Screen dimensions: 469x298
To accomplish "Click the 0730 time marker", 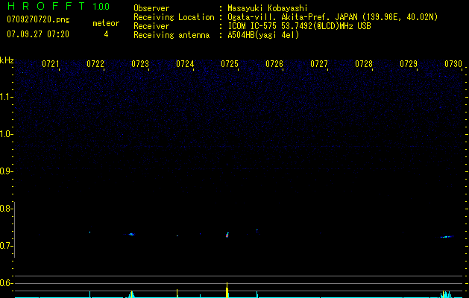I will pos(453,64).
